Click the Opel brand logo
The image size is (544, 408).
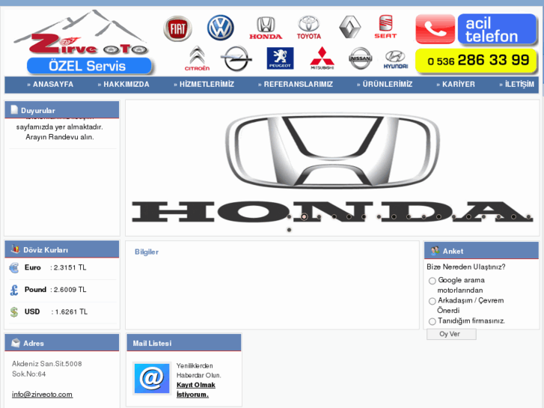click(x=236, y=58)
